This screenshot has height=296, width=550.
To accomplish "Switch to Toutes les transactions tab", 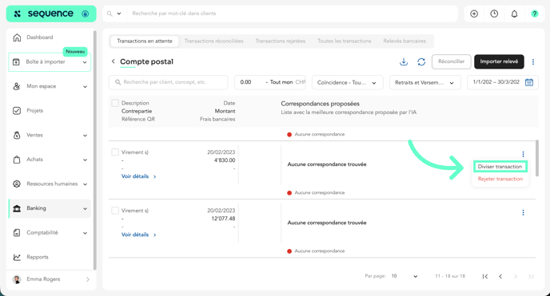I will tap(345, 41).
